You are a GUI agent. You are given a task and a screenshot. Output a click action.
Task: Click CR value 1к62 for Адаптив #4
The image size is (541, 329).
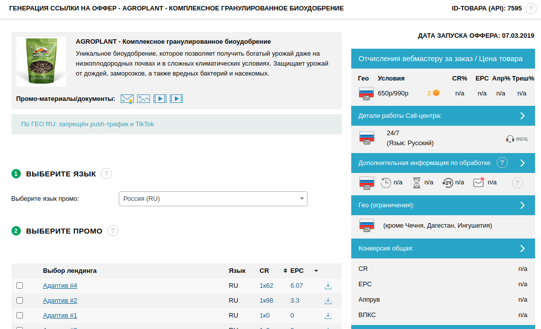tap(266, 285)
